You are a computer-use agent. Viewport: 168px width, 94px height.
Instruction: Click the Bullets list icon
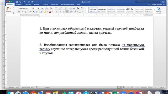pyautogui.click(x=56, y=8)
